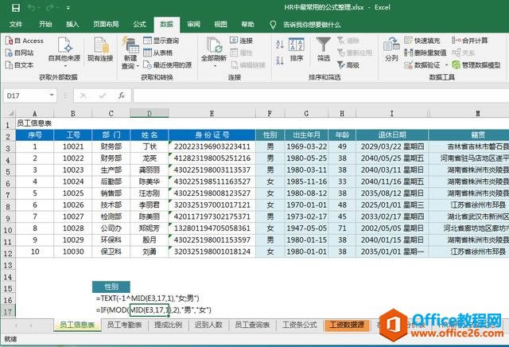This screenshot has height=347, width=509.
Task: Expand the Name Box dropdown arrow
Action: tap(52, 96)
